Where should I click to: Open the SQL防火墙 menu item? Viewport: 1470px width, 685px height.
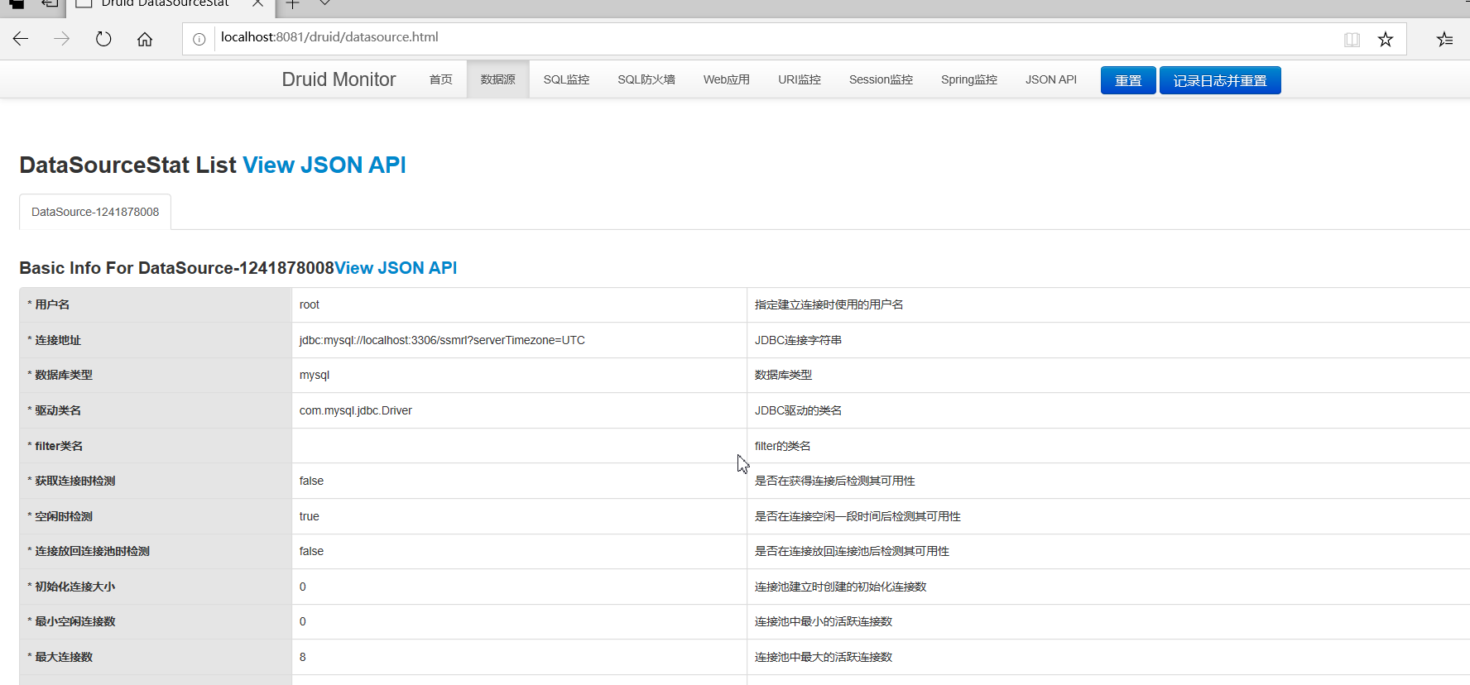coord(646,79)
